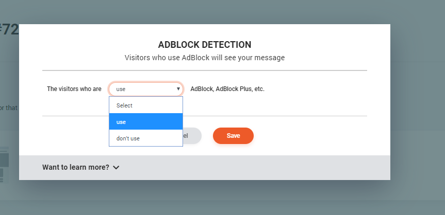Click the gray footer bar of the dialog
The width and height of the screenshot is (445, 215).
coord(205,167)
